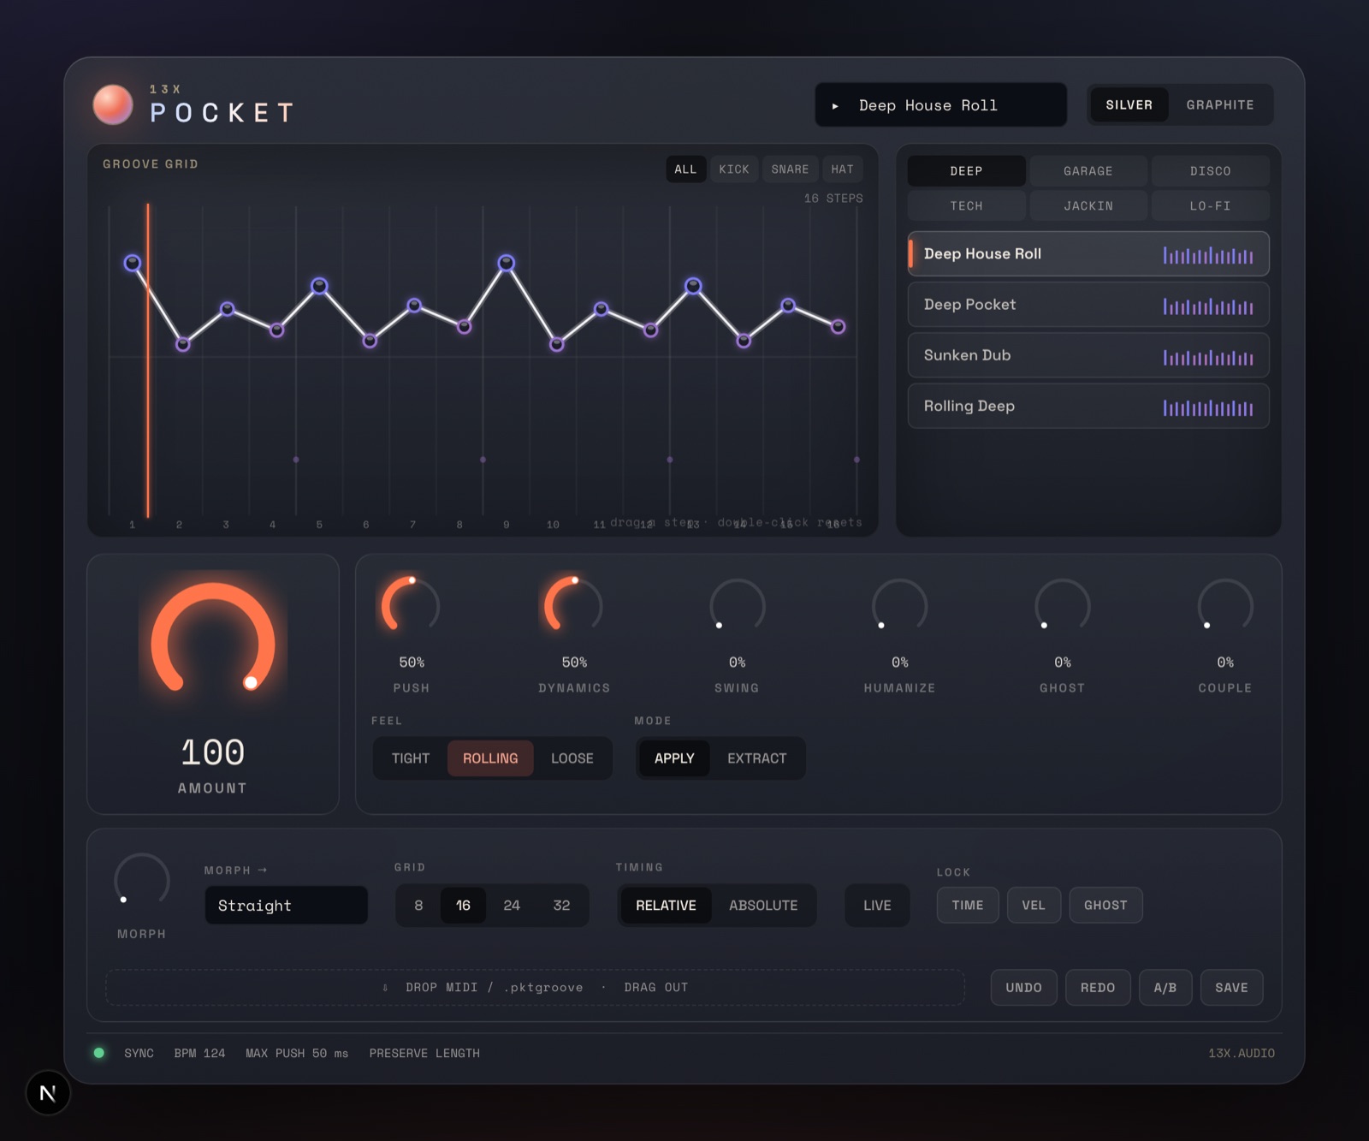Set feel to Rolling
The image size is (1369, 1141).
[x=490, y=758]
